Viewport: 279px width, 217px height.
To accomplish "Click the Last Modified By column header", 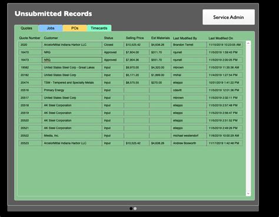I will 185,38.
